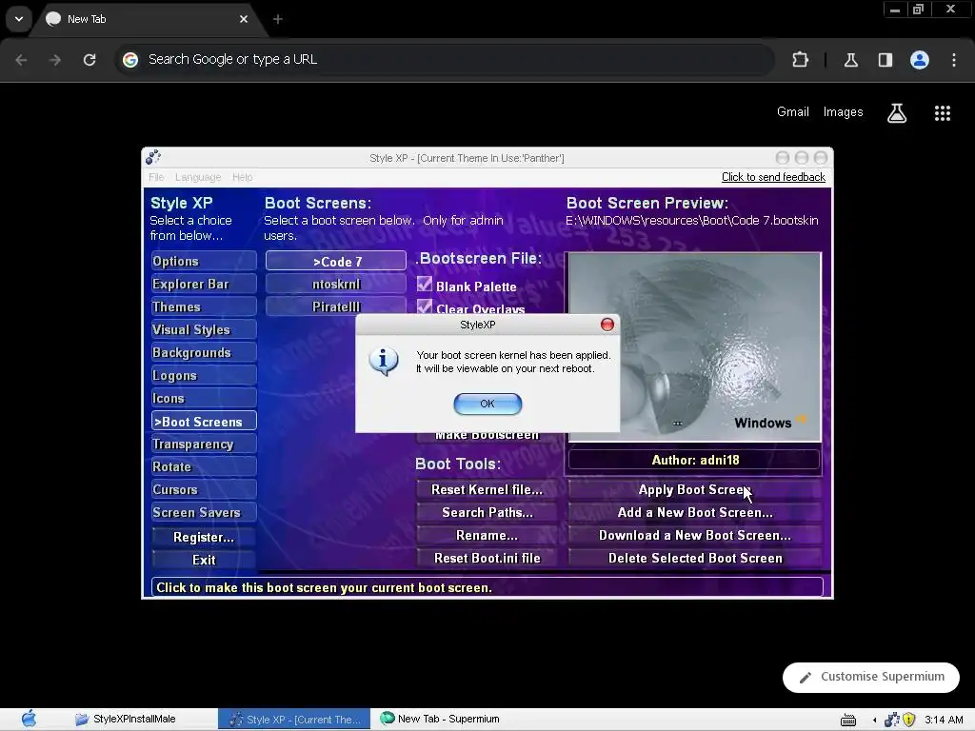Click the security shield tray icon
The height and width of the screenshot is (731, 975).
[x=908, y=720]
